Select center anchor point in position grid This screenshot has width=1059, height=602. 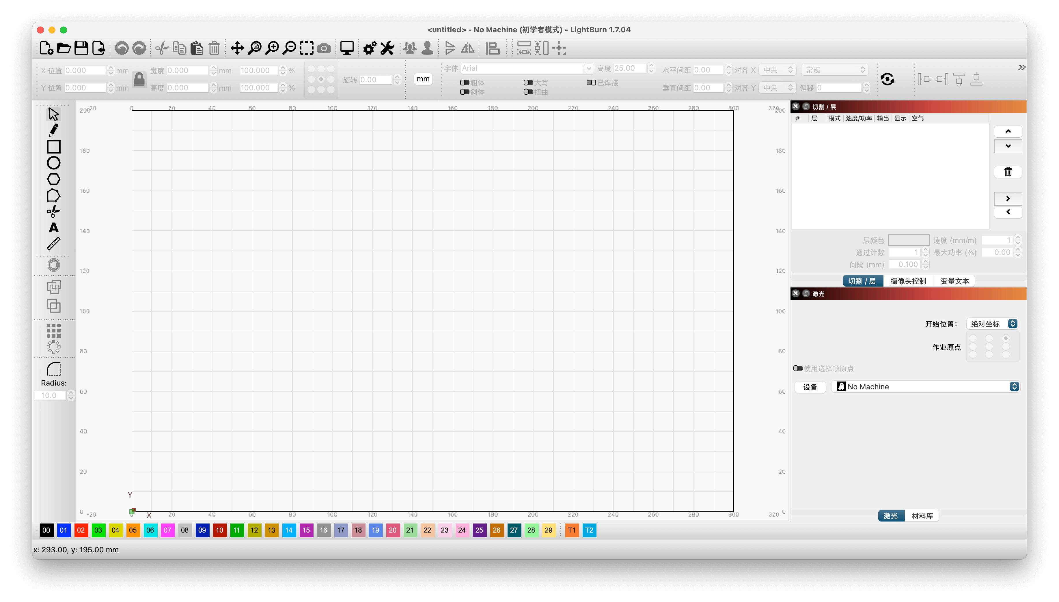[x=321, y=79]
